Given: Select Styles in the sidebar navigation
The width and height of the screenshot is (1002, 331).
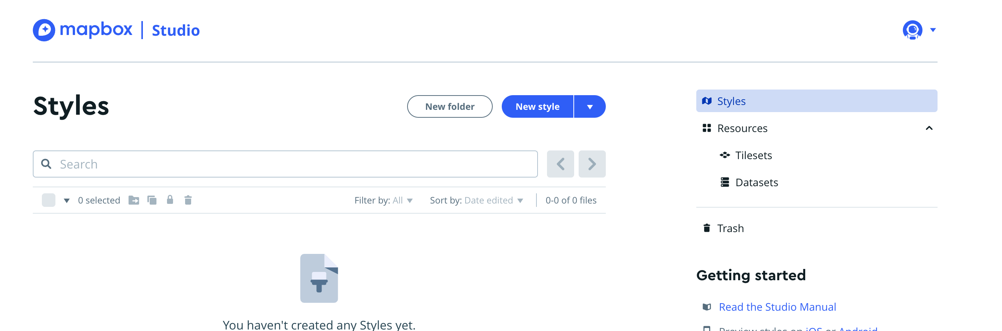Looking at the screenshot, I should tap(731, 101).
